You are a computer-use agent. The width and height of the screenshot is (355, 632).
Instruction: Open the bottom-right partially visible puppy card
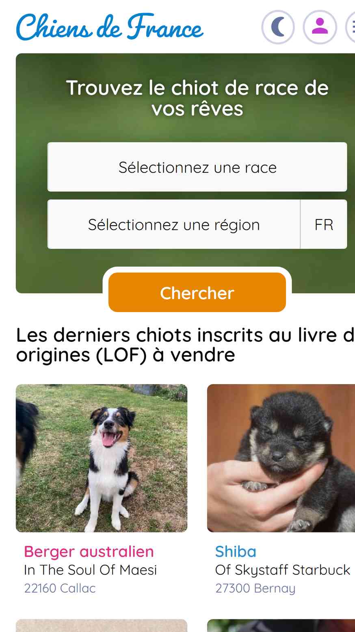coord(281,625)
